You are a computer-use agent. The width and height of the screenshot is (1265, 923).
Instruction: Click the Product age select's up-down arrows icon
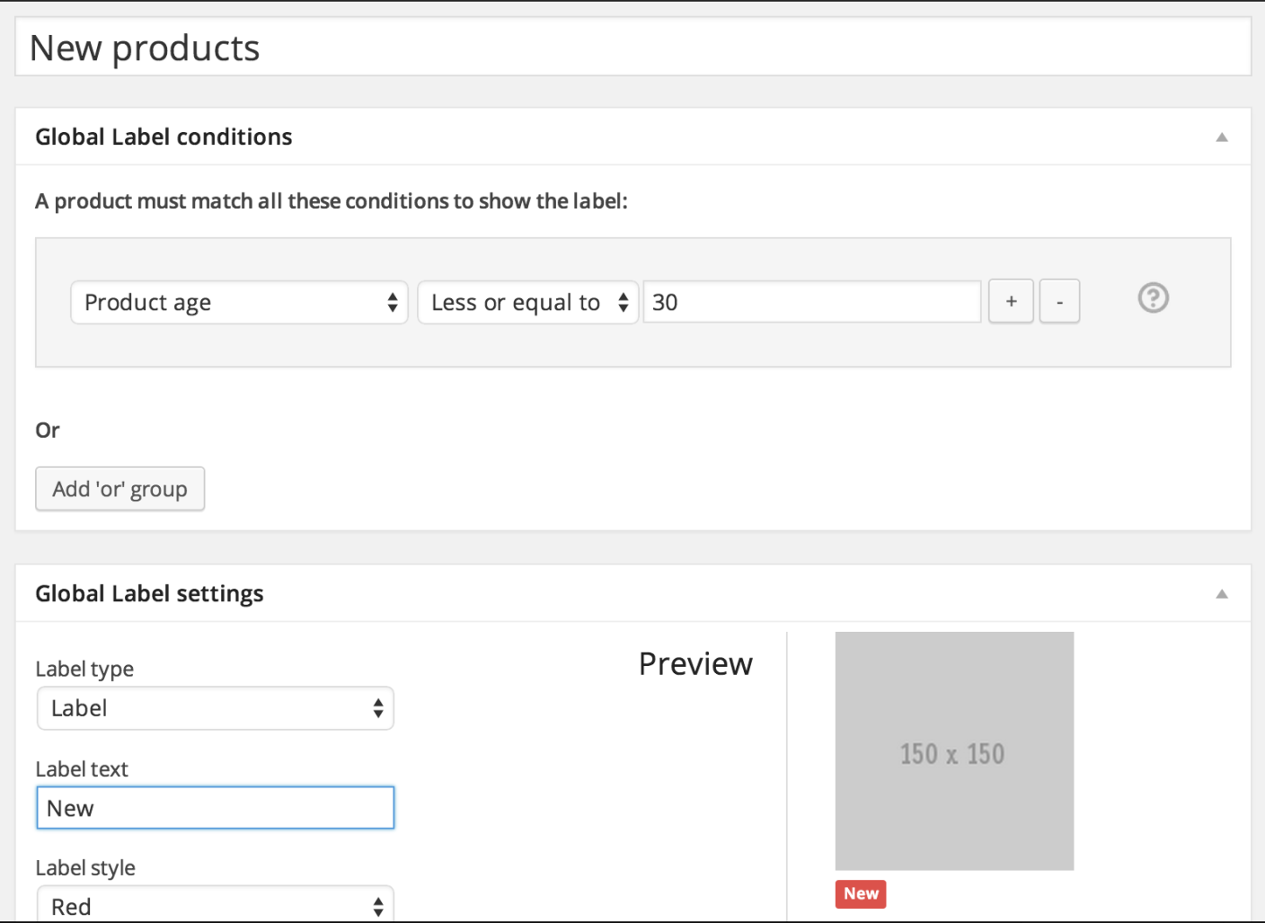click(x=393, y=302)
